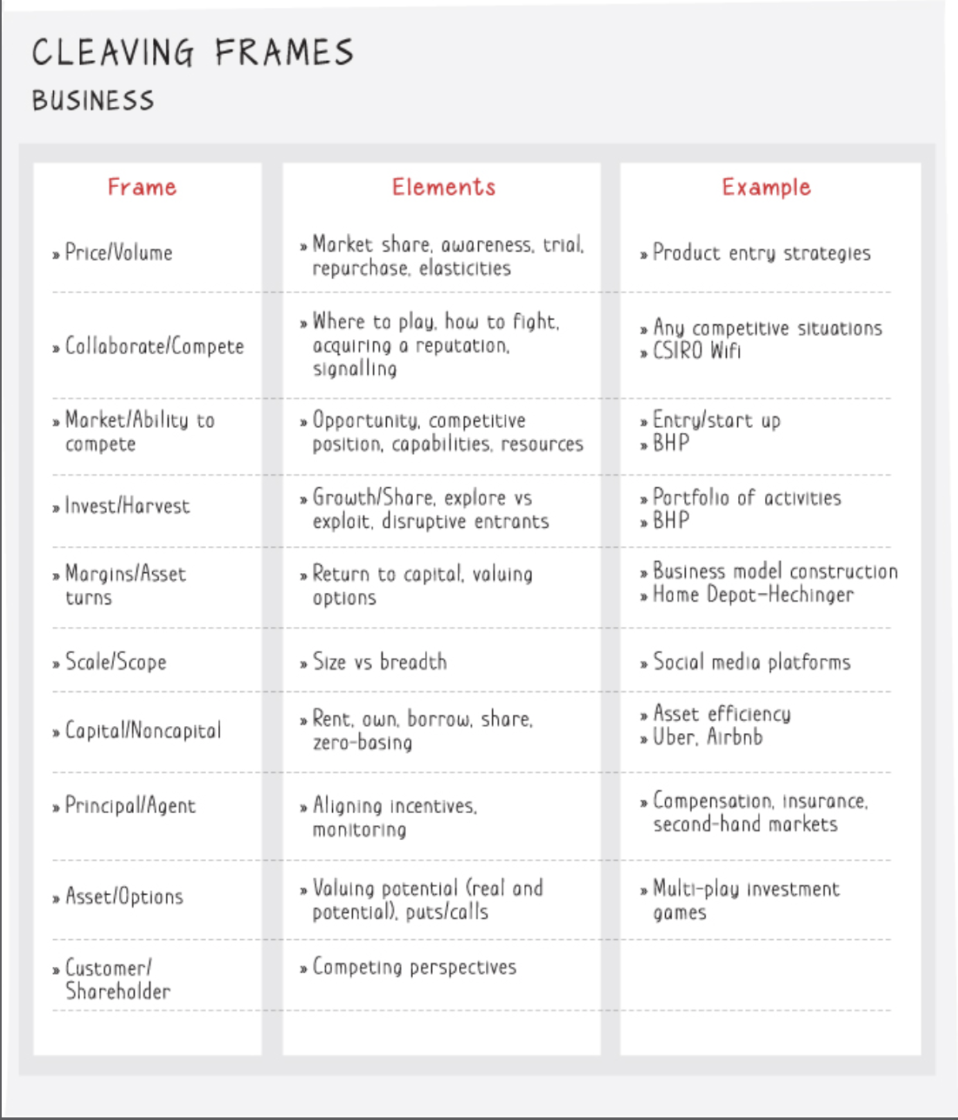Click the Product entry strategies example

click(x=762, y=253)
